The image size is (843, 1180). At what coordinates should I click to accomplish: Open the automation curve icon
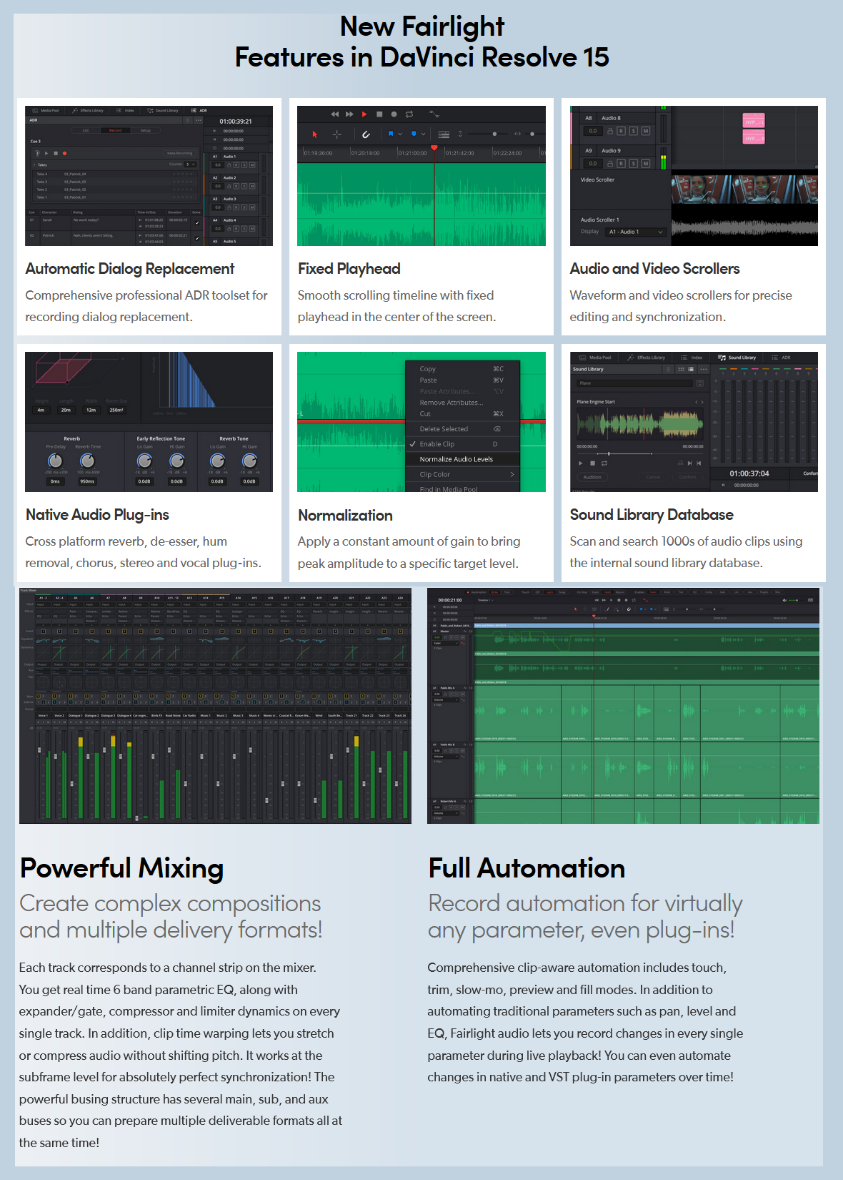pyautogui.click(x=434, y=114)
